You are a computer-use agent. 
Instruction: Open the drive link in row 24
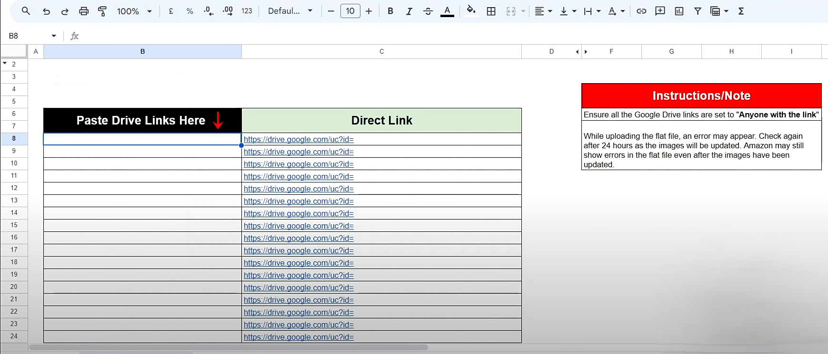pyautogui.click(x=299, y=337)
